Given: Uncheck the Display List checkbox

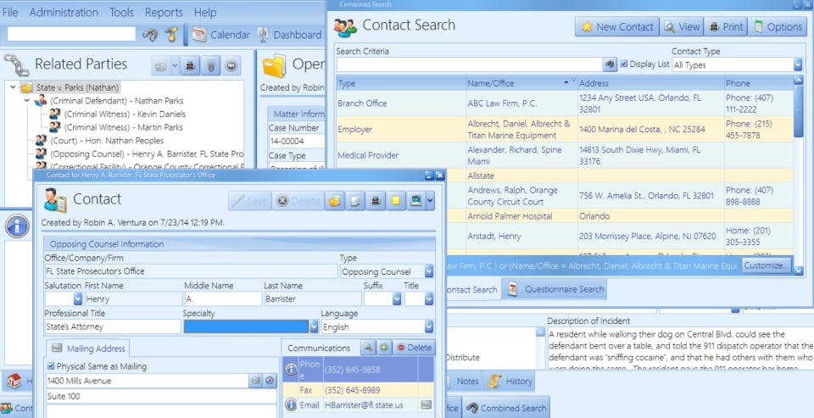Looking at the screenshot, I should point(624,64).
